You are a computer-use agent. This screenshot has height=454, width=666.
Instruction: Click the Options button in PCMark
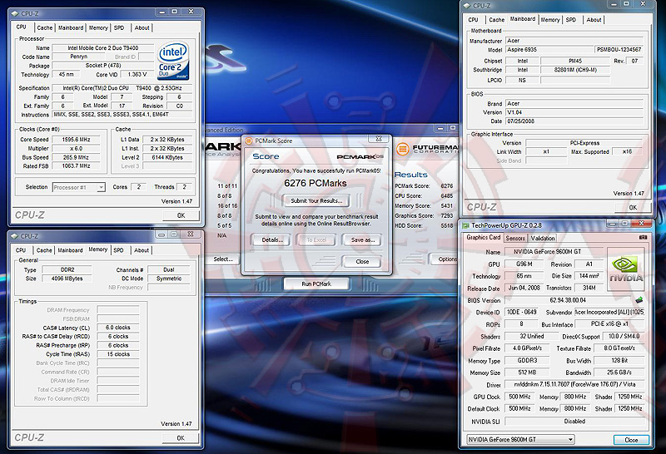[445, 259]
